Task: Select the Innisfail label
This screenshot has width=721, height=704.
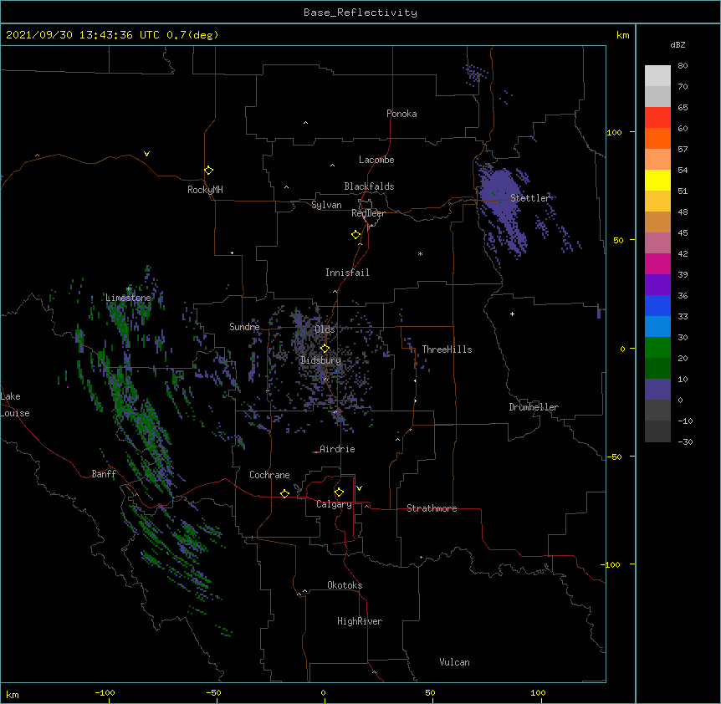Action: pyautogui.click(x=347, y=273)
